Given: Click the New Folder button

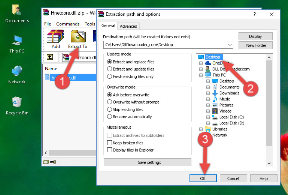Looking at the screenshot, I should tap(255, 45).
